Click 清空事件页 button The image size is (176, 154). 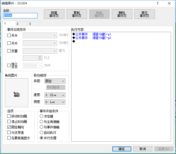tap(145, 14)
